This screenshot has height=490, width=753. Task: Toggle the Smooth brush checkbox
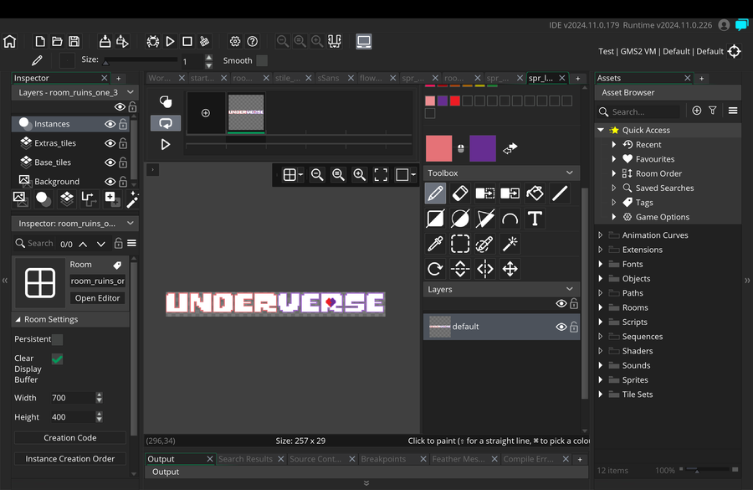click(x=262, y=60)
